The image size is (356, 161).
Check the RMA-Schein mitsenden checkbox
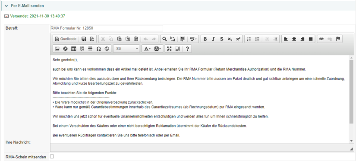[52, 156]
